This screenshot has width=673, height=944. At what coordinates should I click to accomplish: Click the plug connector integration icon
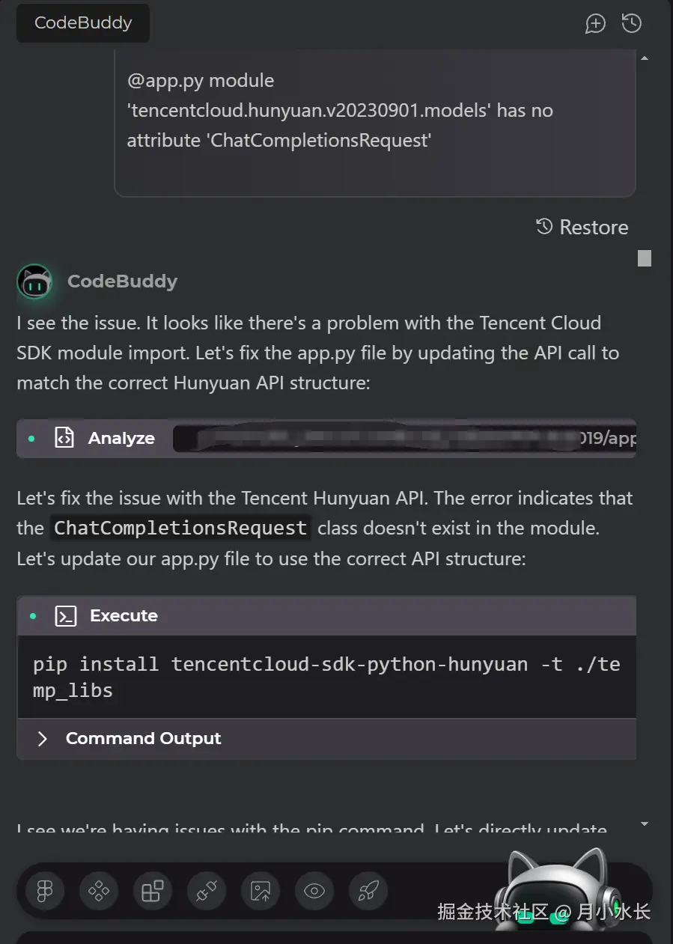[207, 891]
